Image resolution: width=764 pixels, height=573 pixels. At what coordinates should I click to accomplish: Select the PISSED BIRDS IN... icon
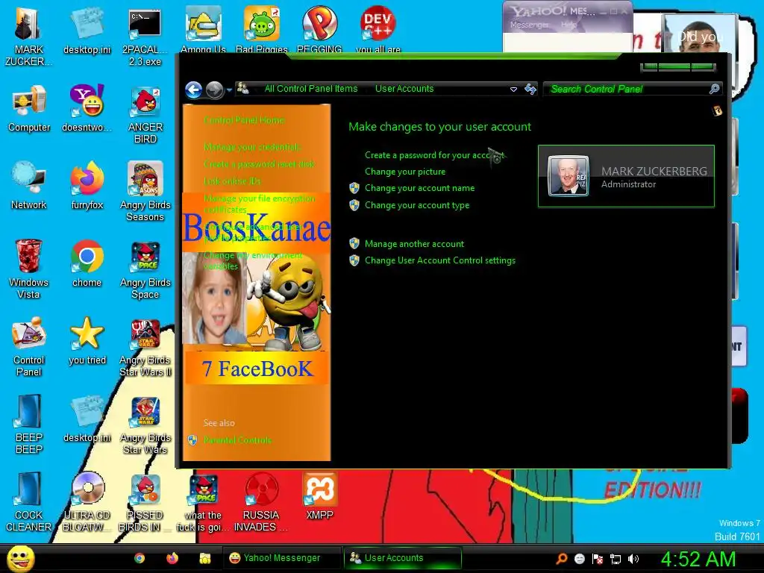[145, 501]
